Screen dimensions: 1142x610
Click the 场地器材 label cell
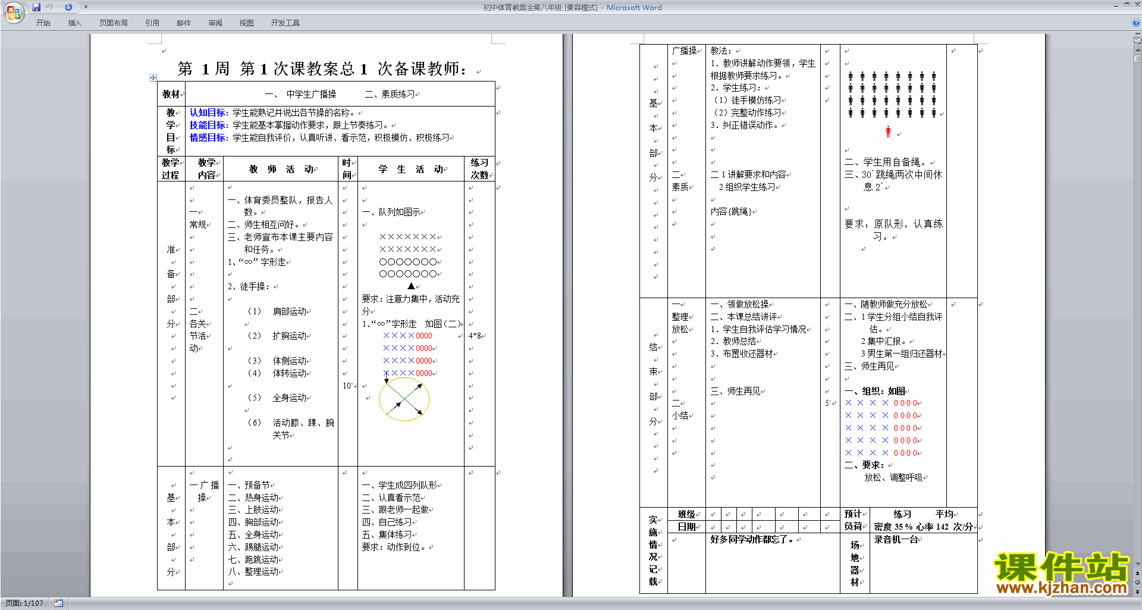tap(855, 564)
